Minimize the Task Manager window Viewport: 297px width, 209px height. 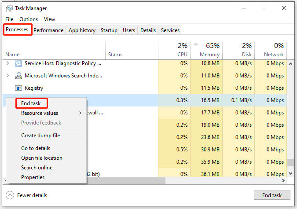pos(244,8)
